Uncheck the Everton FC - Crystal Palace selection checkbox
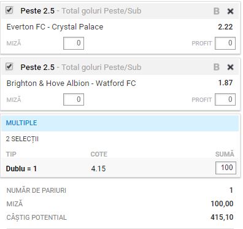 coord(9,10)
